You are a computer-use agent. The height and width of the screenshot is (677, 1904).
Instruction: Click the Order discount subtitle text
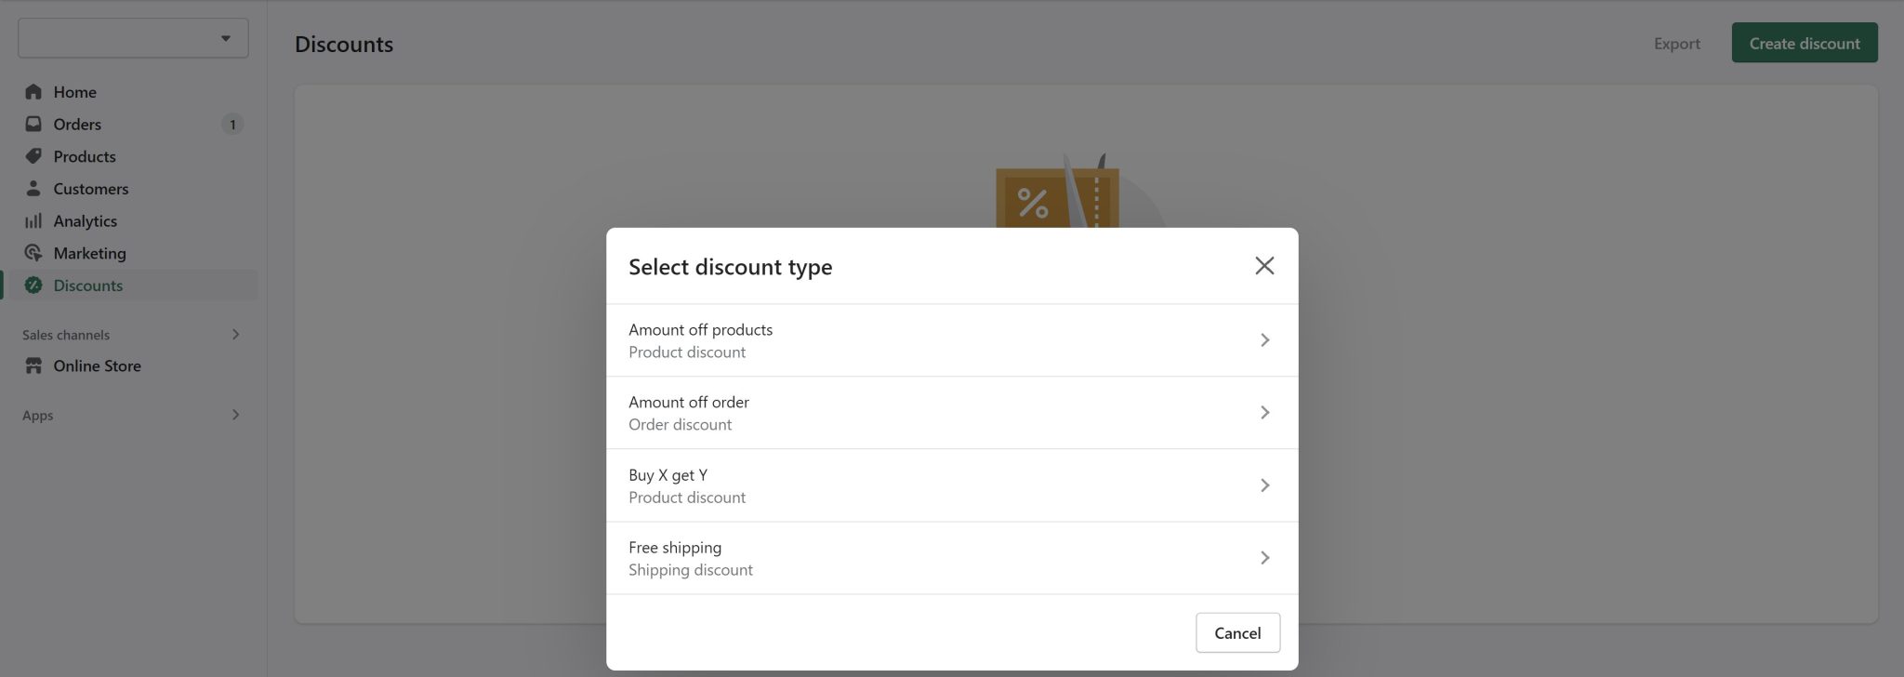point(681,425)
